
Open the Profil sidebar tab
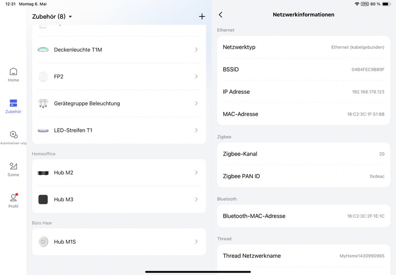point(13,201)
